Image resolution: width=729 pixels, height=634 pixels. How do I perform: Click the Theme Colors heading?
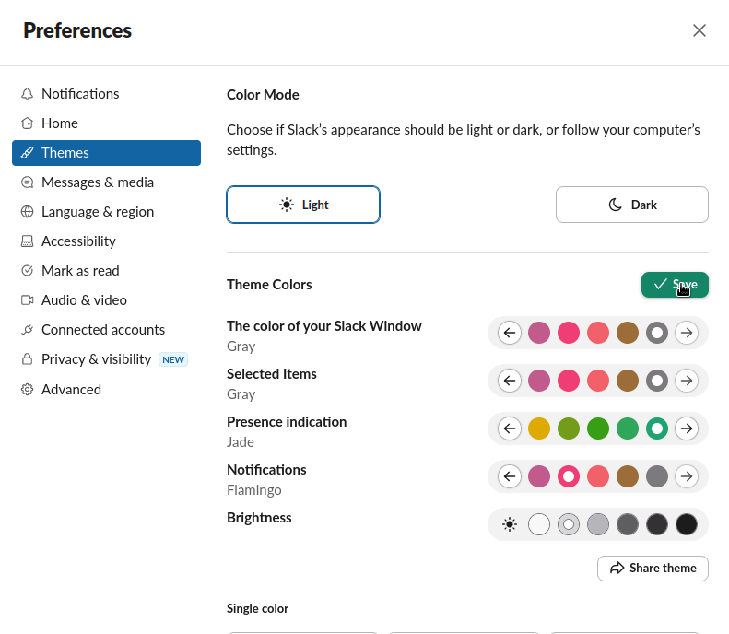pyautogui.click(x=269, y=285)
